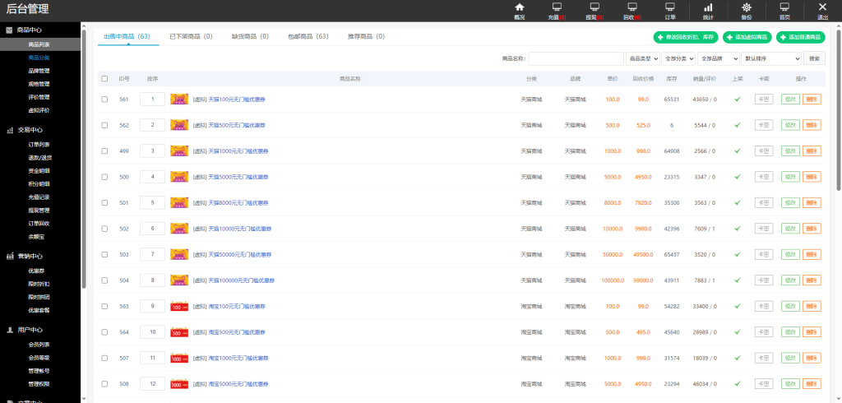Image resolution: width=842 pixels, height=403 pixels.
Task: Tick the checkbox for ID 502
Action: tap(104, 229)
